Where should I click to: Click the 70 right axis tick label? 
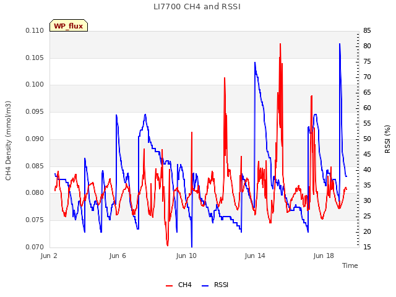click(x=367, y=77)
